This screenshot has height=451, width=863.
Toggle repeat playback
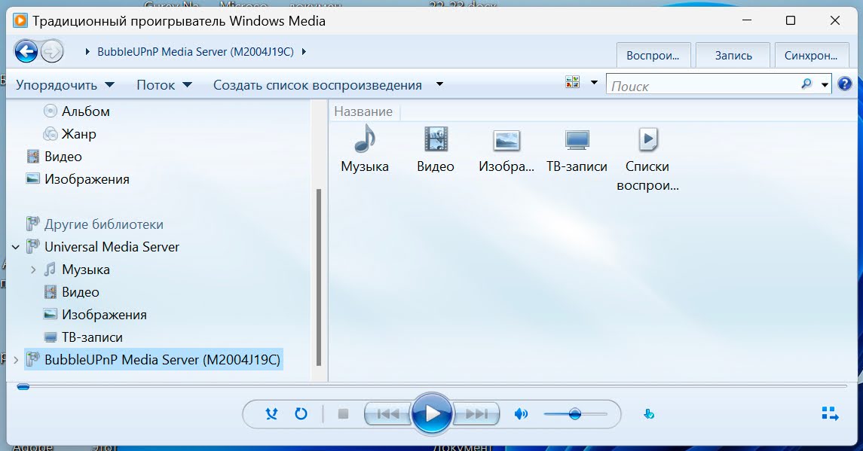pos(301,413)
